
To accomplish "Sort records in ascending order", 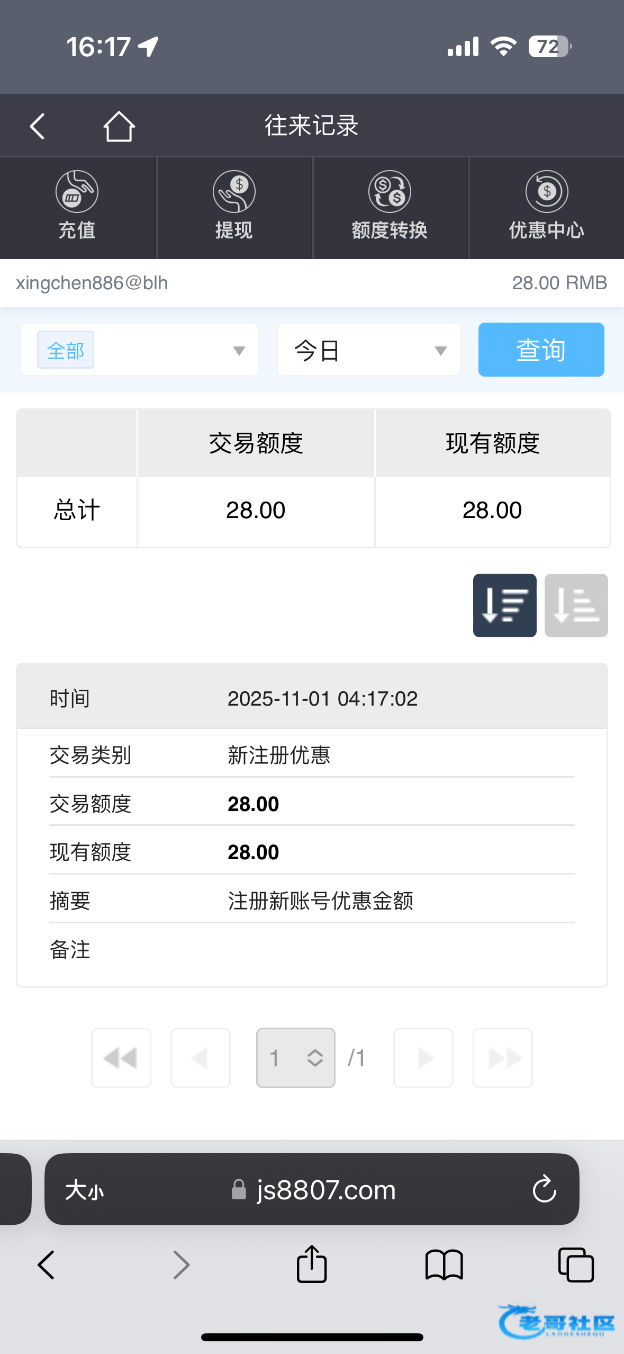I will [576, 605].
